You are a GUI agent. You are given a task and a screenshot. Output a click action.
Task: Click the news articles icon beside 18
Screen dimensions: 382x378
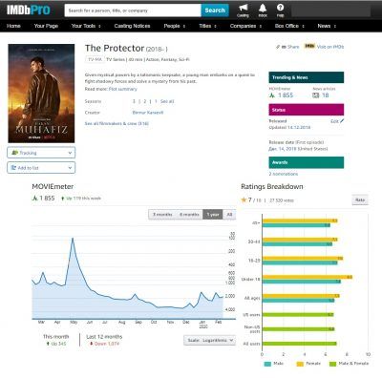[315, 95]
